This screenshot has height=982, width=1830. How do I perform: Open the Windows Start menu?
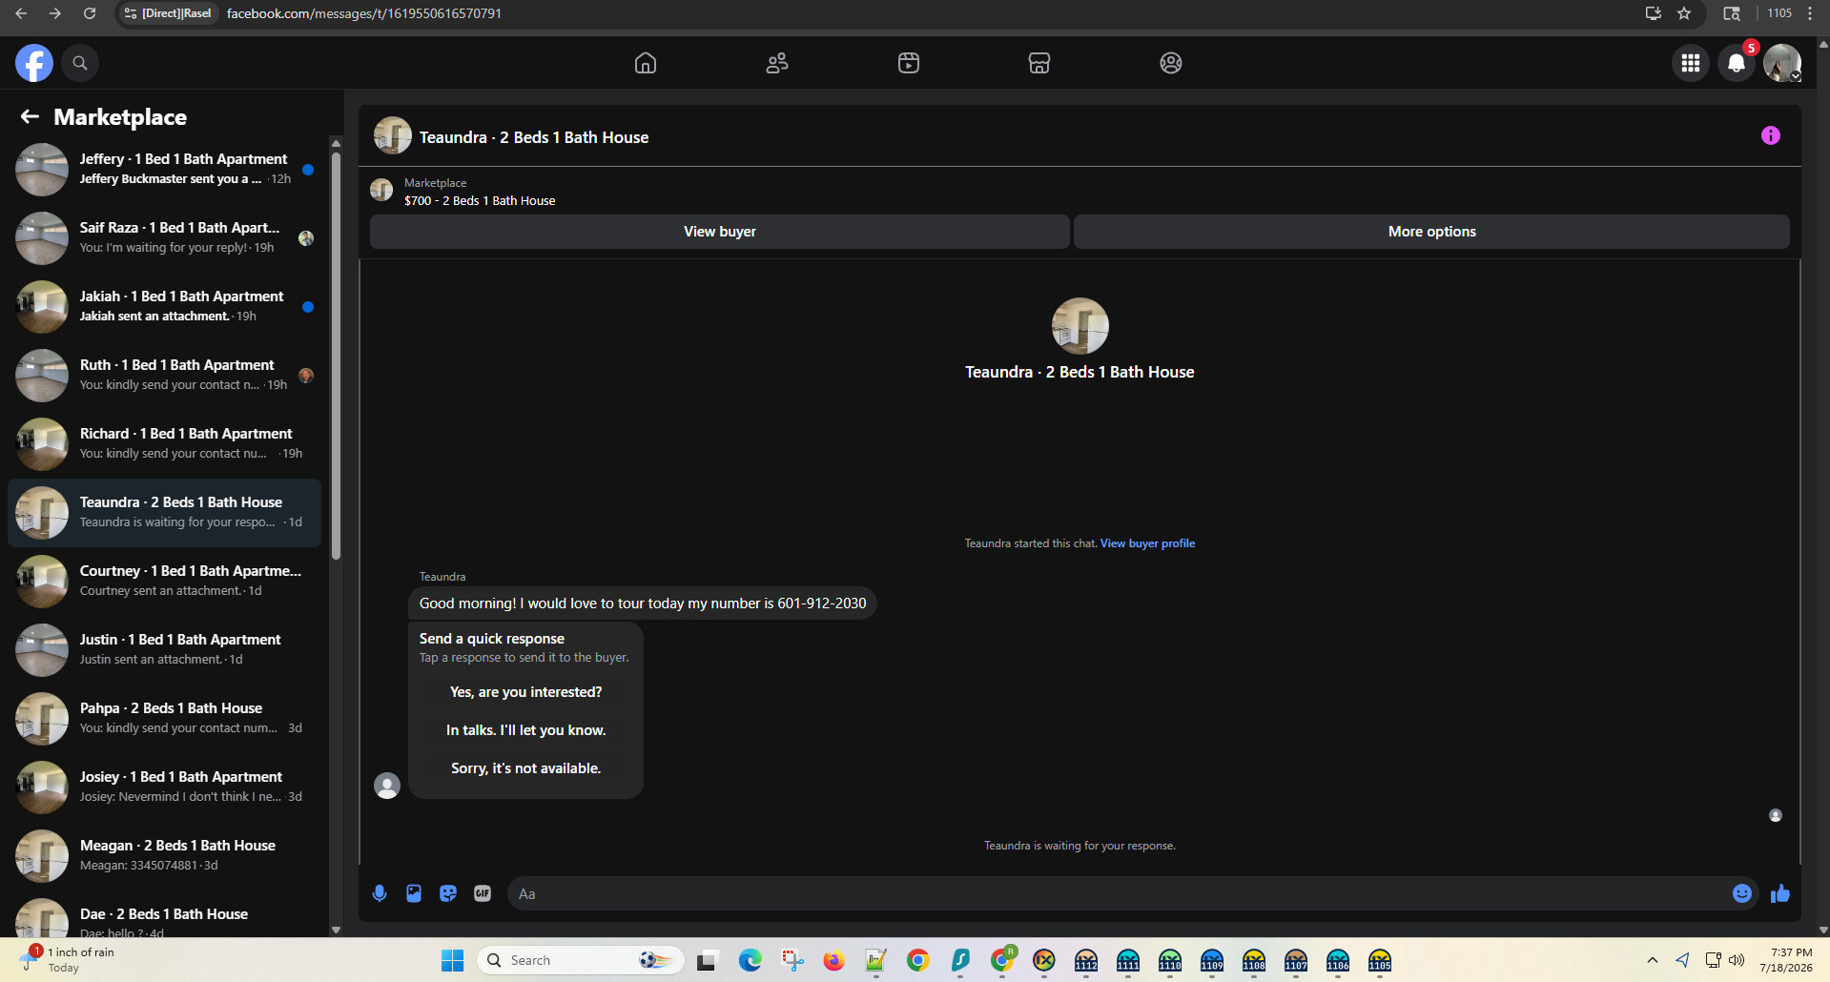pyautogui.click(x=452, y=960)
